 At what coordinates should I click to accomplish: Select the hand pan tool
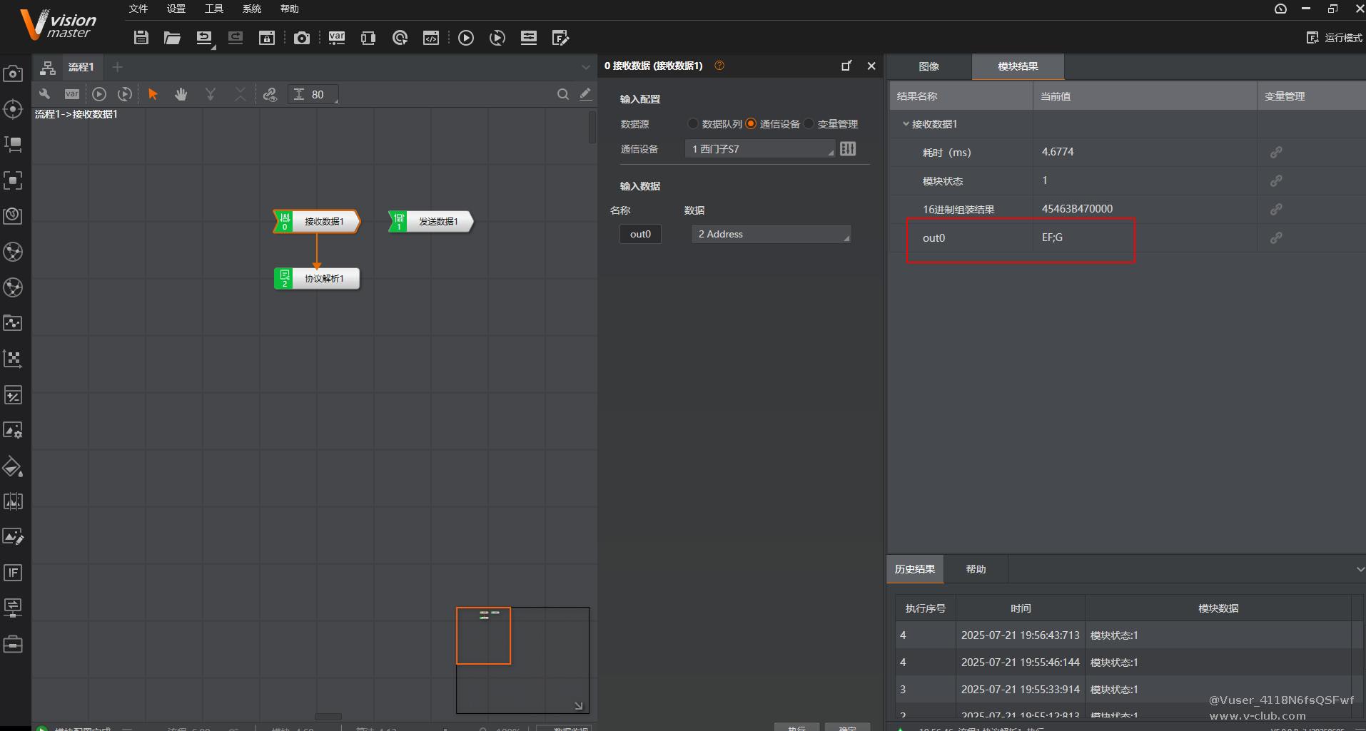tap(181, 94)
